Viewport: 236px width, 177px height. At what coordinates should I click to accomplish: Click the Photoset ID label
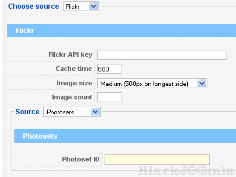click(x=81, y=159)
